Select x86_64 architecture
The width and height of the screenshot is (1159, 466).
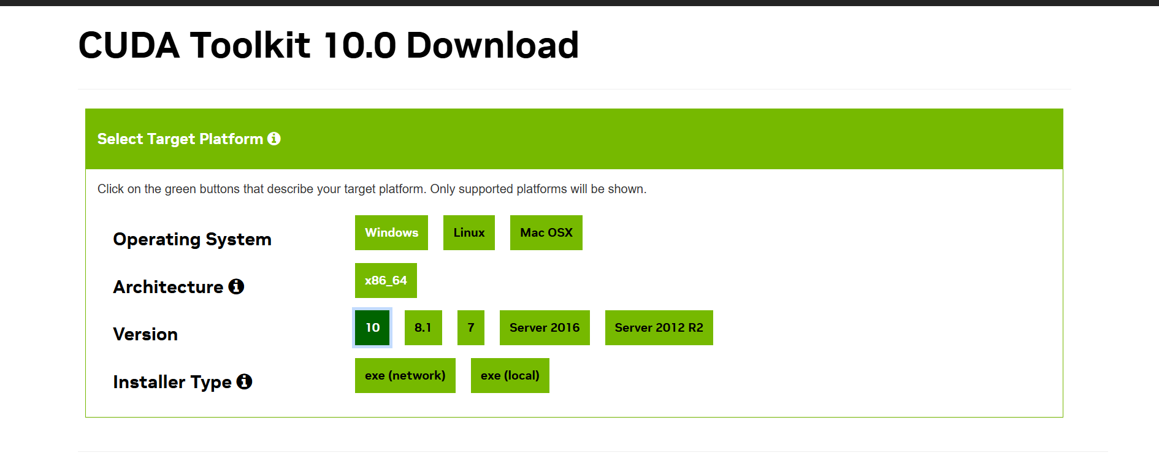386,280
